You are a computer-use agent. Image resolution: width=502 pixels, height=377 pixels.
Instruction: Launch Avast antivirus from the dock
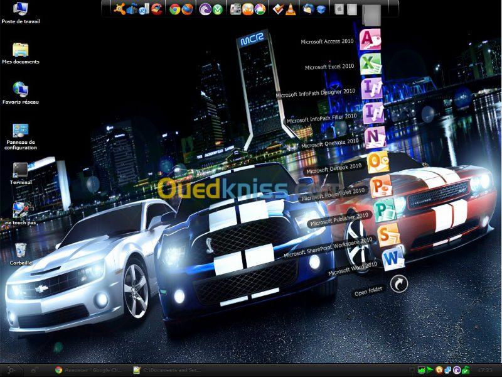pos(119,9)
